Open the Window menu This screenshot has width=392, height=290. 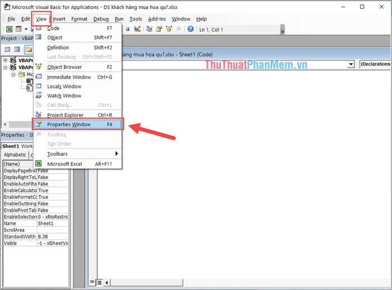(181, 19)
